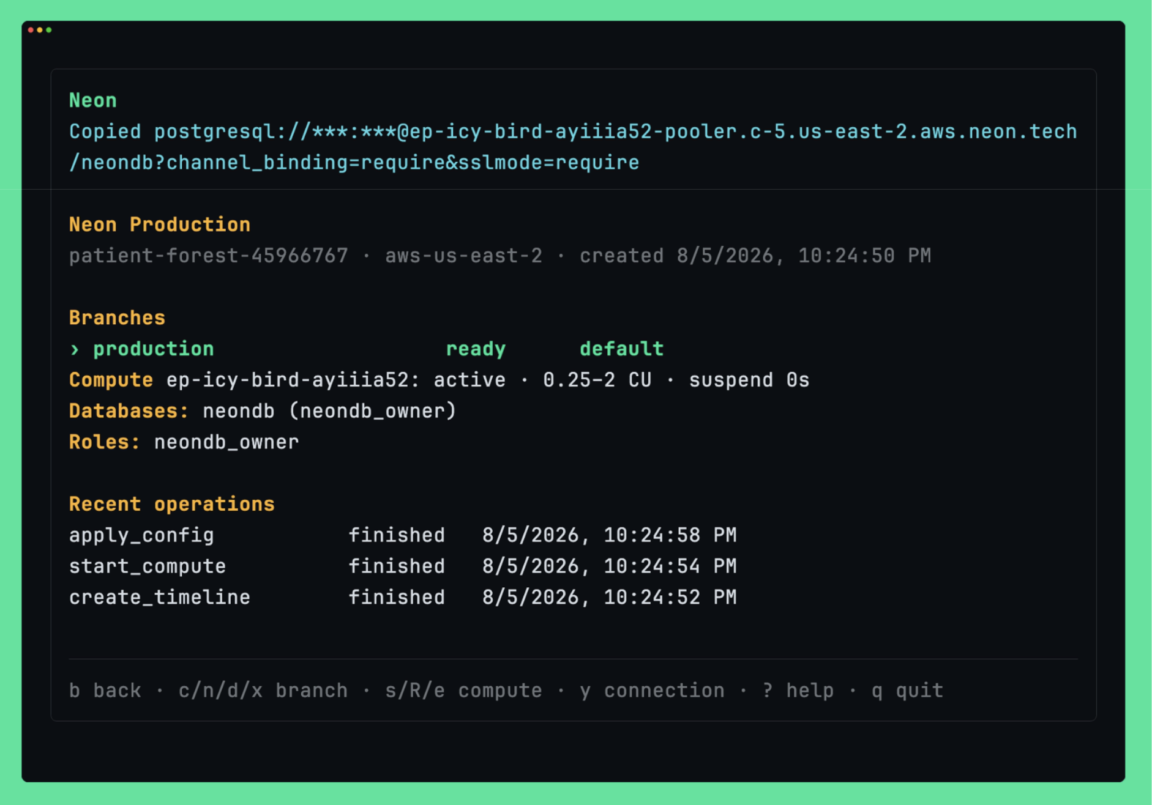Image resolution: width=1152 pixels, height=805 pixels.
Task: Click region label aws-us-east-2
Action: click(463, 256)
